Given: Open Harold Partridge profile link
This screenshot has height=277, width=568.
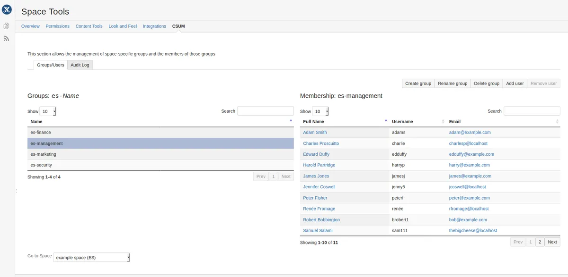Looking at the screenshot, I should [319, 165].
